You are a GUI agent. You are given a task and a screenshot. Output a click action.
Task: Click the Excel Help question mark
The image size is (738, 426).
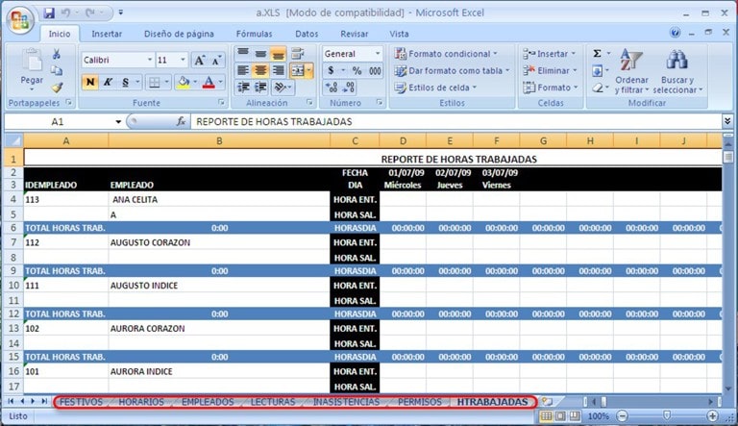[x=675, y=33]
